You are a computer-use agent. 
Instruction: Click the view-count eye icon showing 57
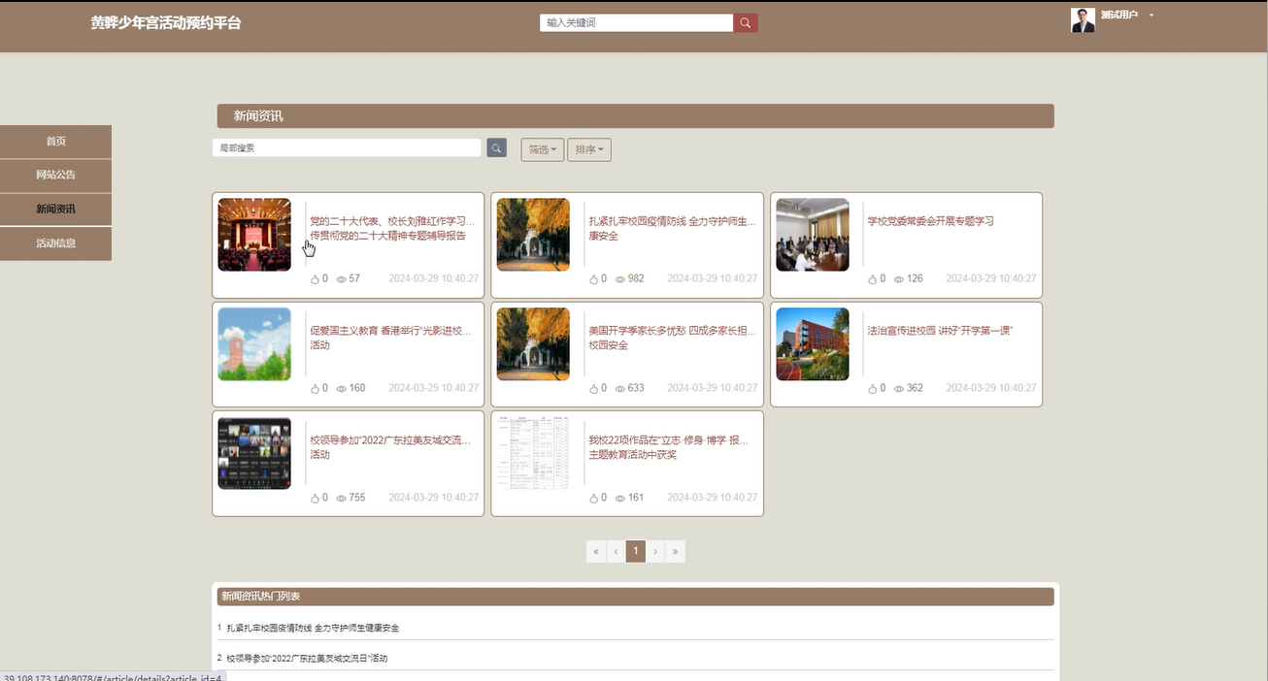coord(341,279)
